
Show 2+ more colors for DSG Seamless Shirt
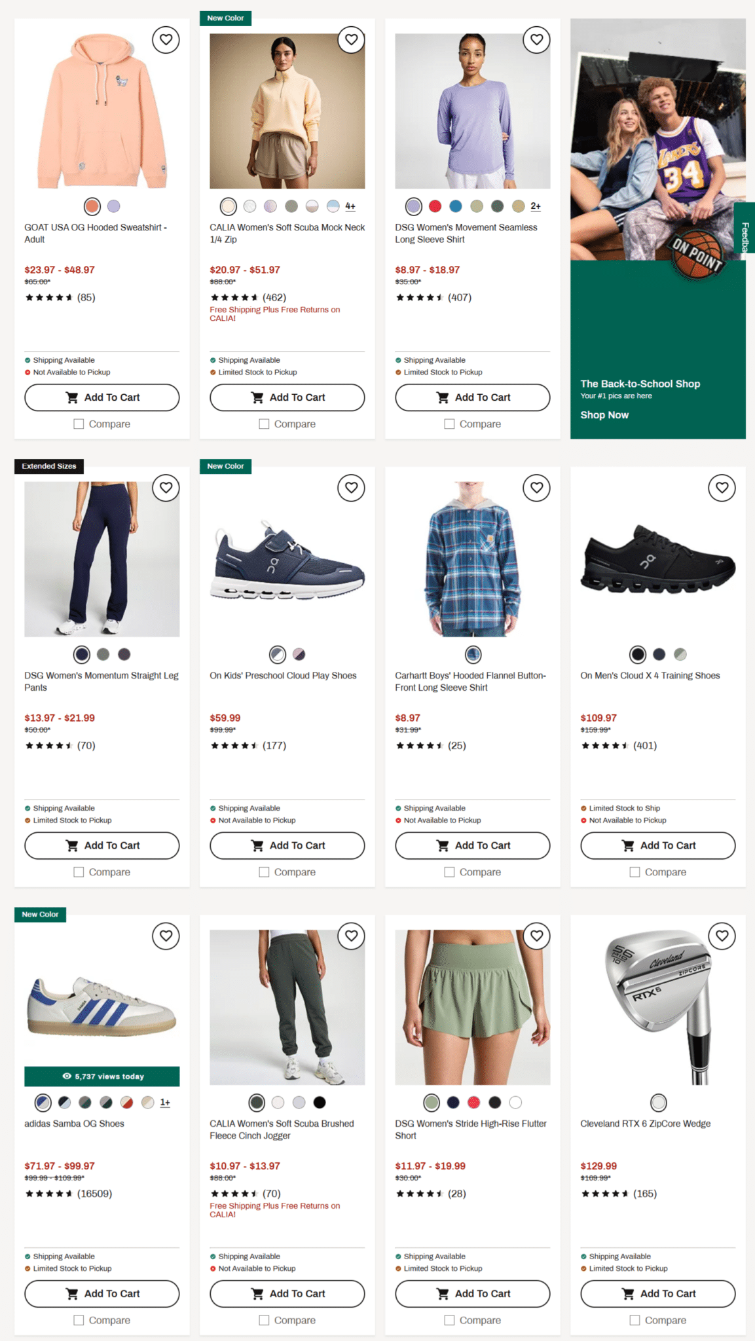click(x=536, y=206)
